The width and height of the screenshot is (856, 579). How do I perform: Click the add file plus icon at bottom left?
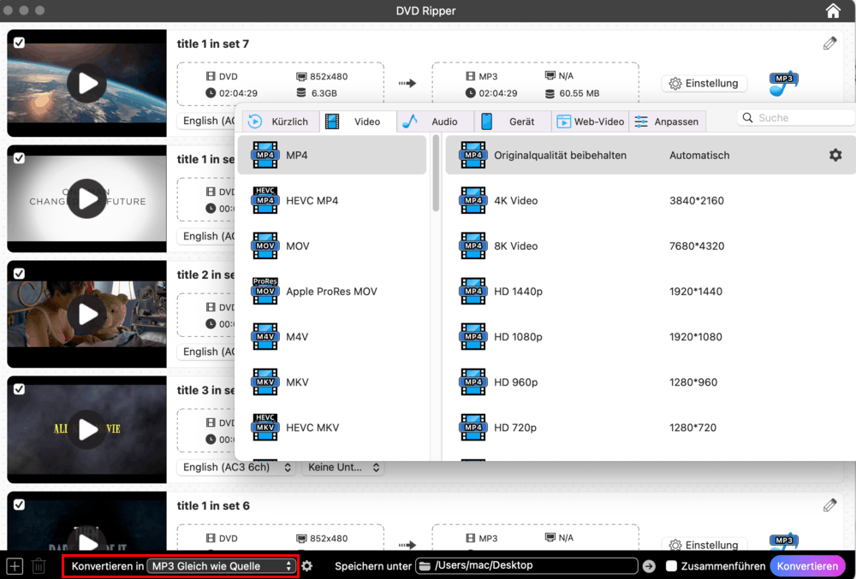(15, 566)
